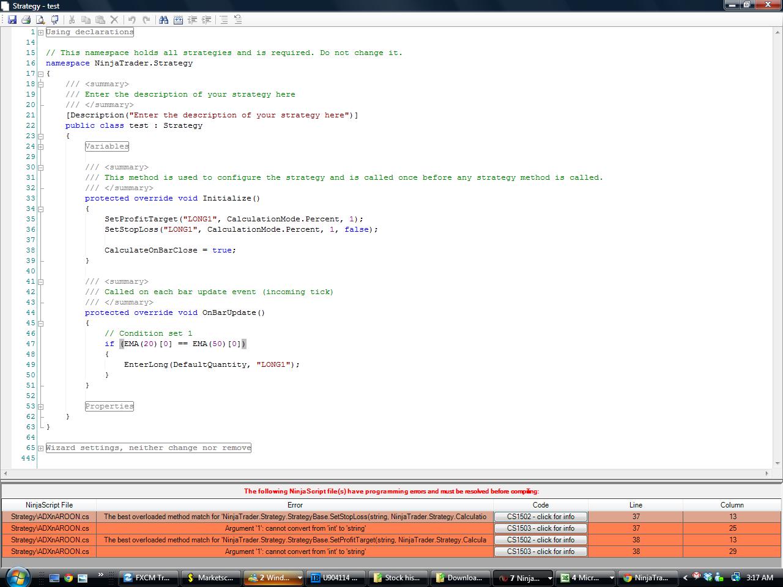Select the Line column header in error grid

point(636,505)
